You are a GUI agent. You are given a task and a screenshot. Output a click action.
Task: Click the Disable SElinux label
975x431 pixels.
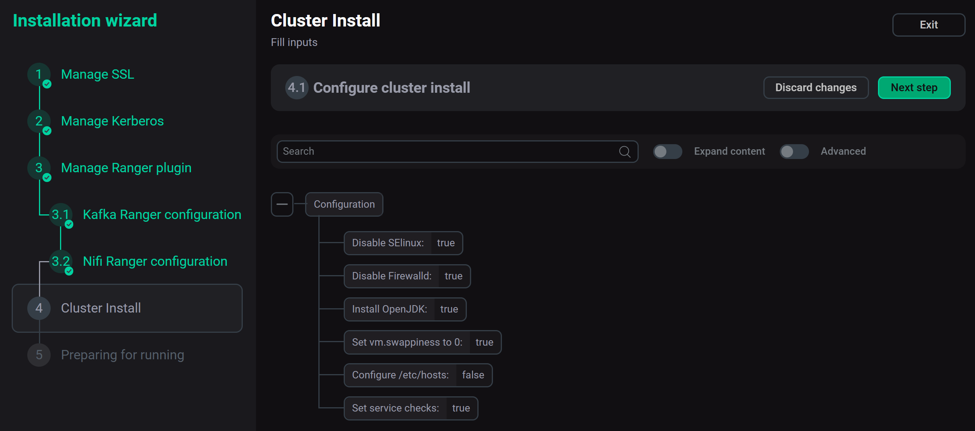click(388, 243)
